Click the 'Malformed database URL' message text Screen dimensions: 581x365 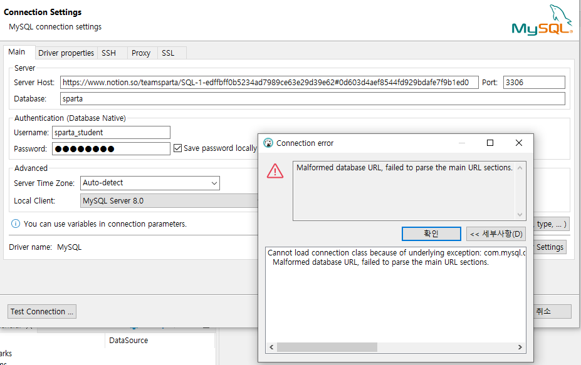click(x=404, y=168)
